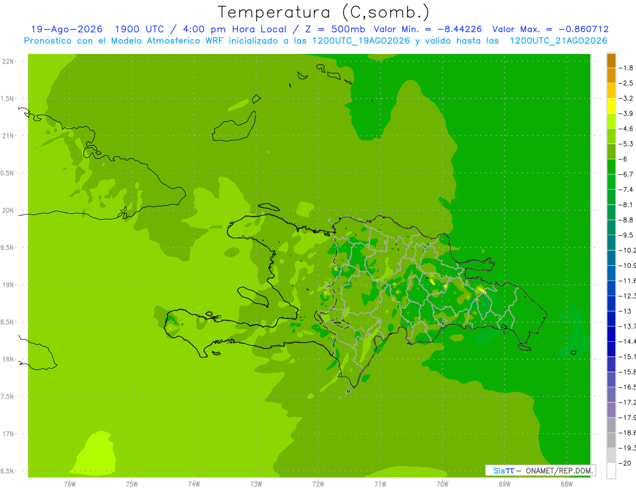Click the '17N' latitude axis label

8,434
